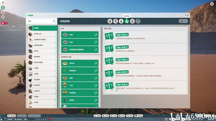Open the 有趣小知識 #2 fun fact card
Viewport: 216px width, 121px height.
point(145,49)
